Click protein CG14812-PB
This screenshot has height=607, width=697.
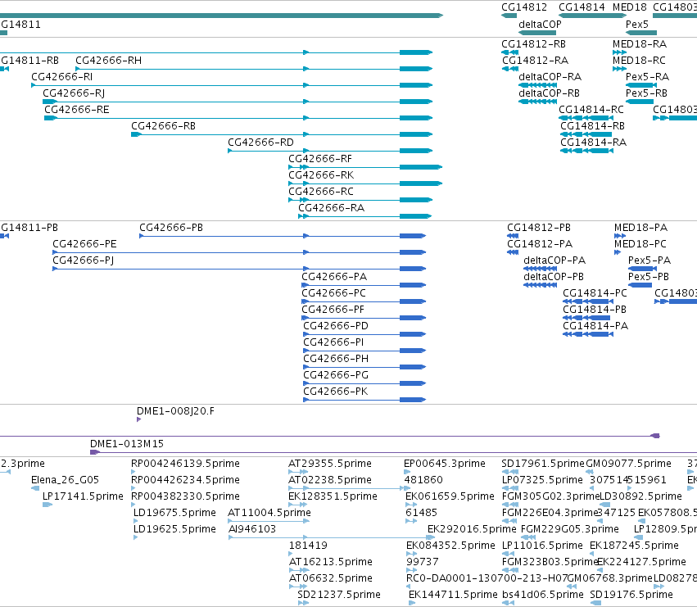[x=539, y=228]
